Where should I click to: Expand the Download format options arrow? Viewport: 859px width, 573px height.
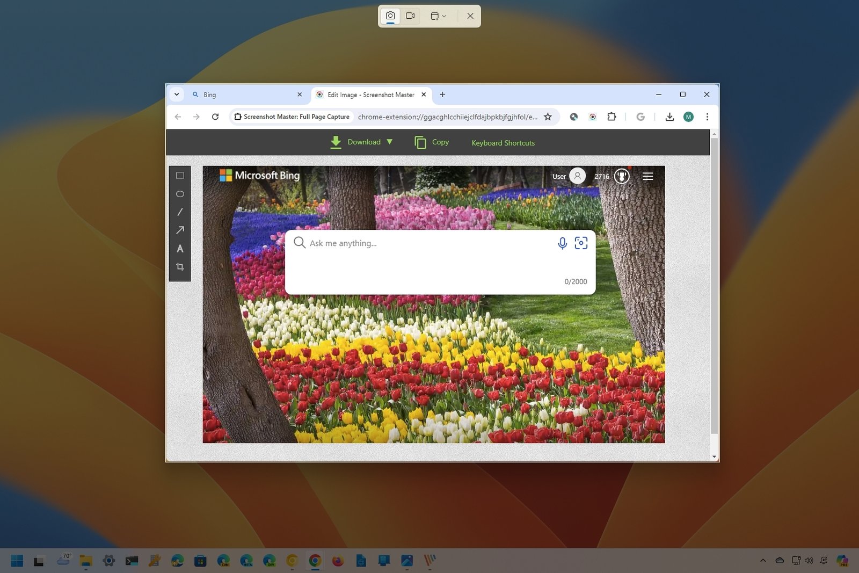pos(390,142)
